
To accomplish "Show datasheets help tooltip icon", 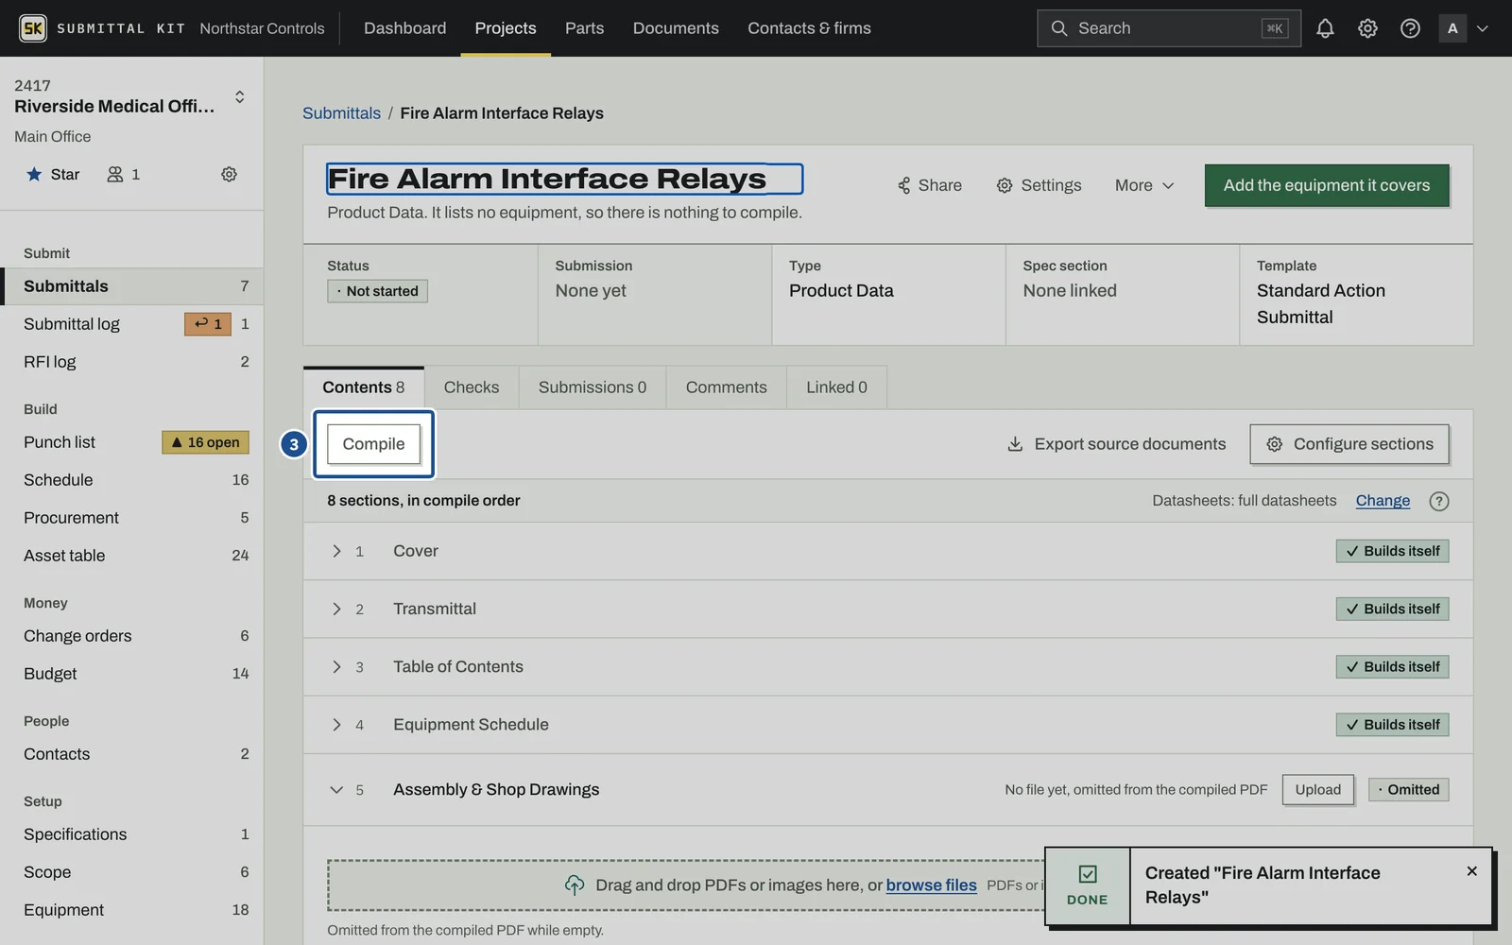I will pyautogui.click(x=1438, y=501).
